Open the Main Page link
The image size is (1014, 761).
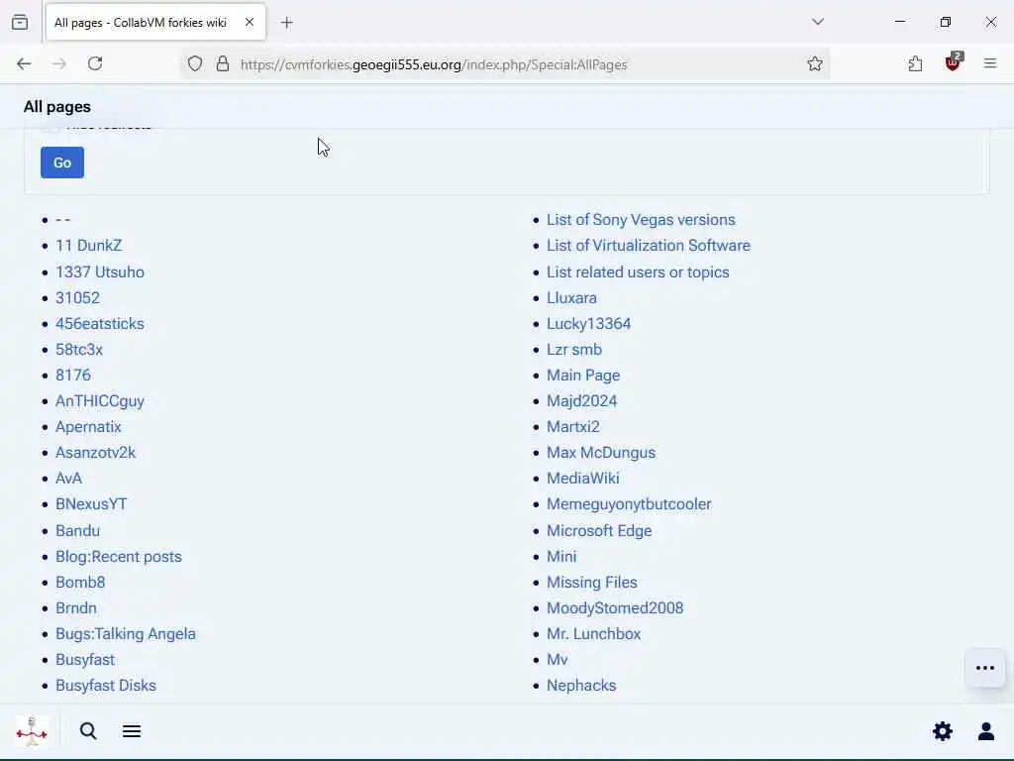583,376
